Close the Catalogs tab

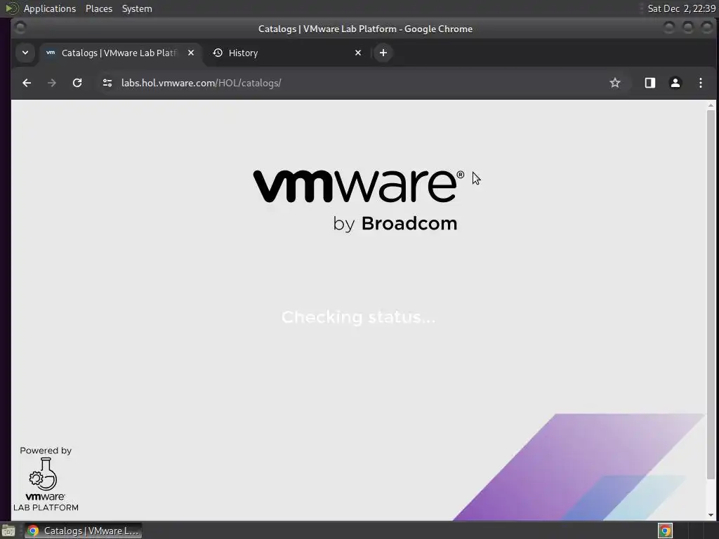pyautogui.click(x=191, y=53)
